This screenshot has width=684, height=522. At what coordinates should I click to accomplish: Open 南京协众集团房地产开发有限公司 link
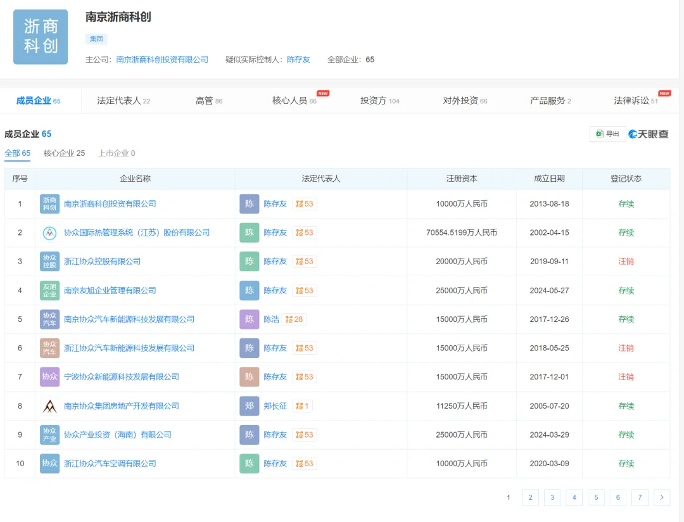point(121,406)
